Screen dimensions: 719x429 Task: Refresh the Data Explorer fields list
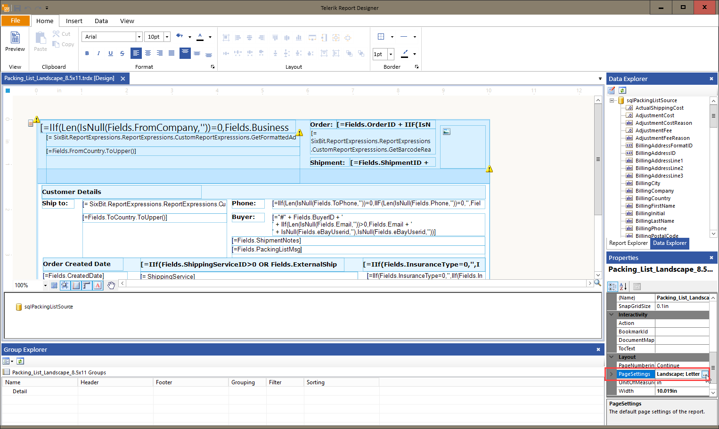(x=622, y=90)
